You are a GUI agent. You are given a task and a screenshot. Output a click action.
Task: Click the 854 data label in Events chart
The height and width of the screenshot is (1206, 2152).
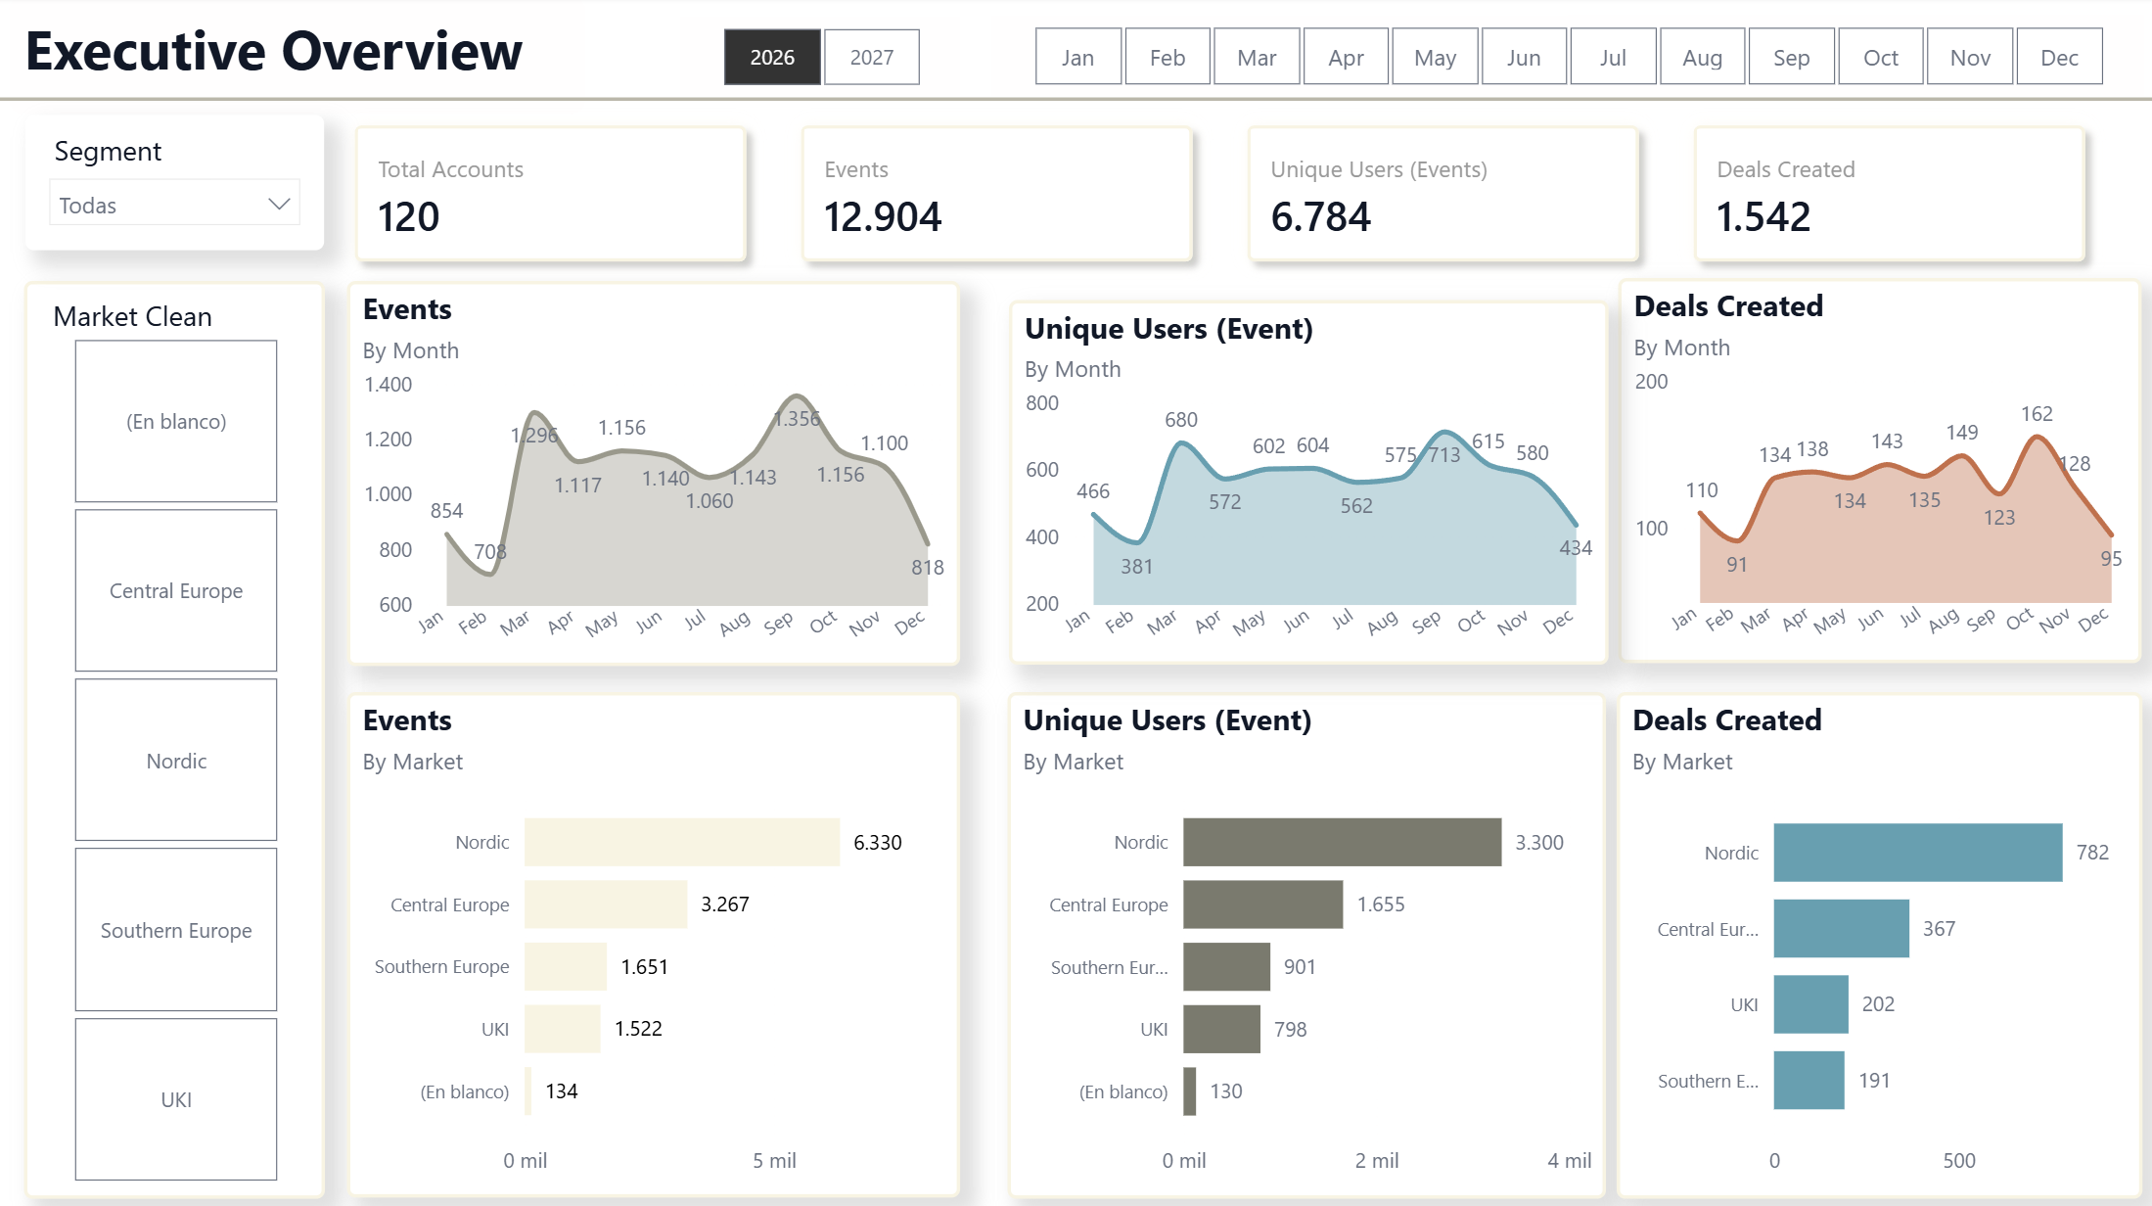(x=446, y=510)
